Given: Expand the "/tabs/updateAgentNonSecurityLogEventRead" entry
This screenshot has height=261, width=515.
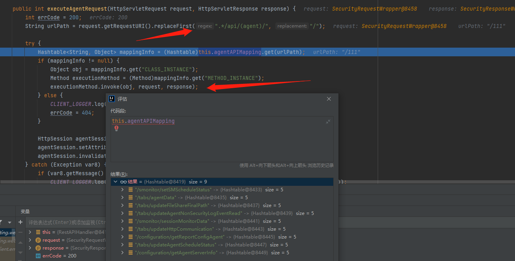Looking at the screenshot, I should (x=122, y=213).
